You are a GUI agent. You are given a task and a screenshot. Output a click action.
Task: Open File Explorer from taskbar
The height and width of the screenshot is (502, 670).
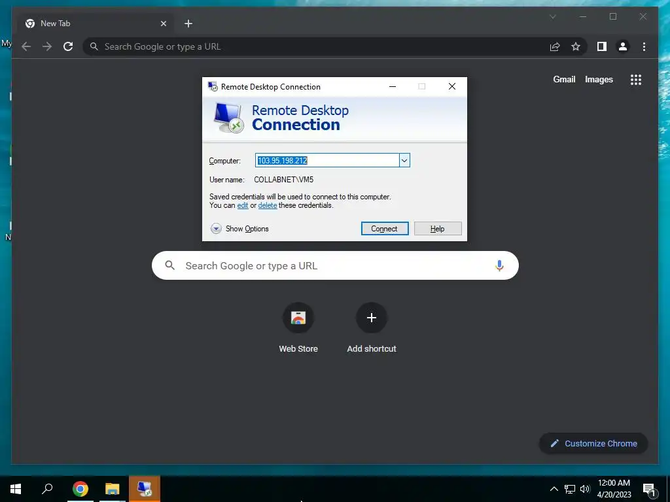click(113, 489)
